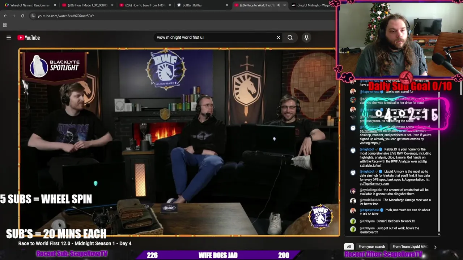Select the All filter chip
The height and width of the screenshot is (260, 463).
click(349, 247)
